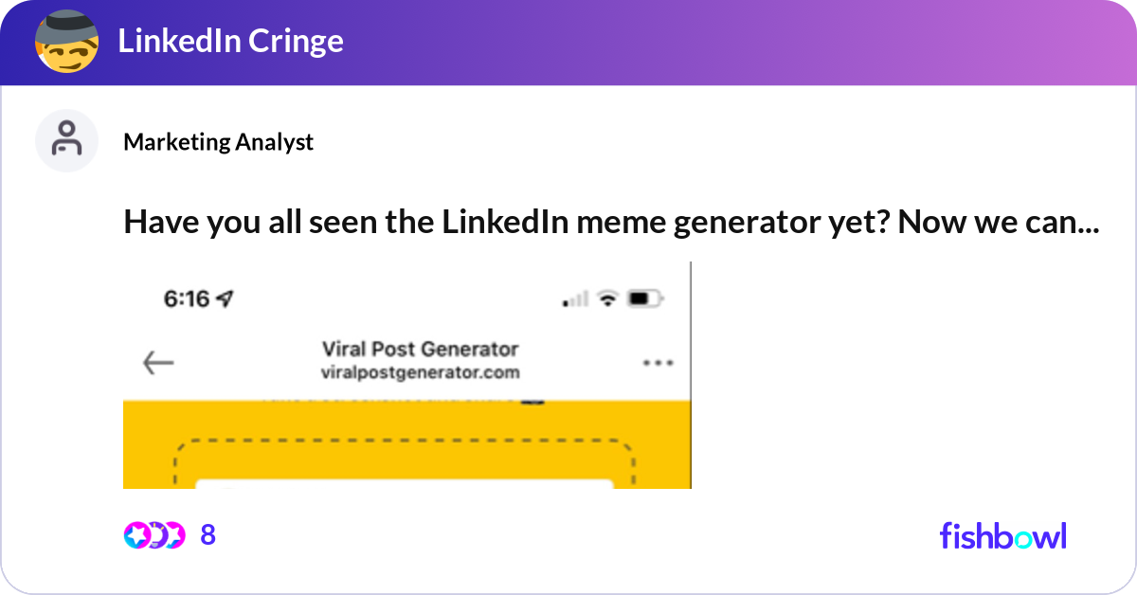The height and width of the screenshot is (595, 1137).
Task: Click inside the dashed text entry area
Action: (x=407, y=464)
